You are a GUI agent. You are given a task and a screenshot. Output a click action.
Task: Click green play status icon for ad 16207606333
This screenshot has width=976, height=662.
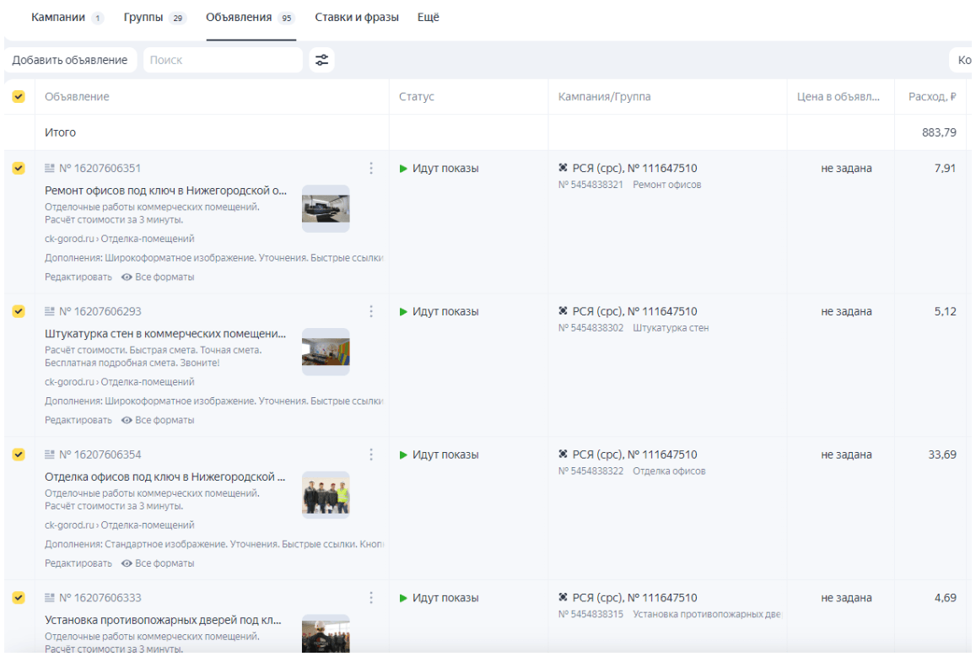point(403,598)
